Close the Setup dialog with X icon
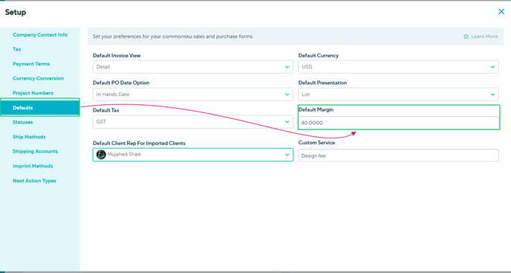Screen dimensions: 511x273 pyautogui.click(x=501, y=12)
